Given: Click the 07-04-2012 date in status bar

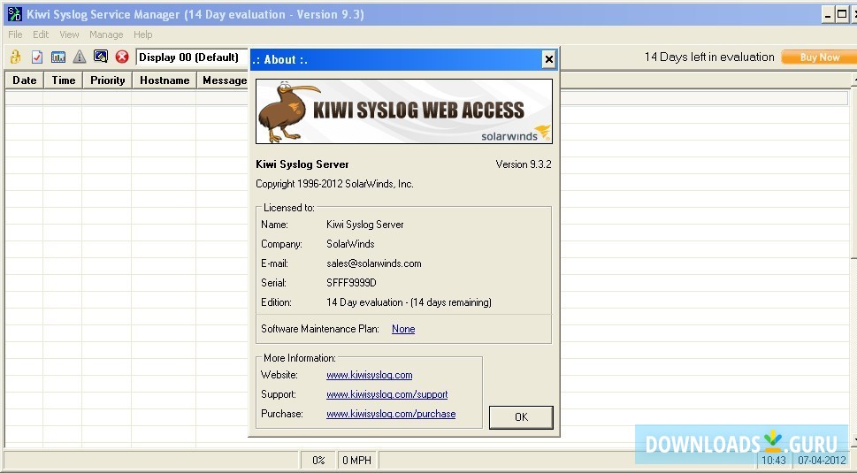Looking at the screenshot, I should coord(822,461).
